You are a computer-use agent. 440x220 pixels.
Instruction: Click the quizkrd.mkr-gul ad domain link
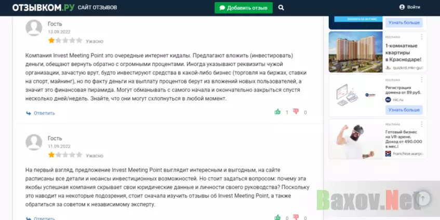point(408,68)
